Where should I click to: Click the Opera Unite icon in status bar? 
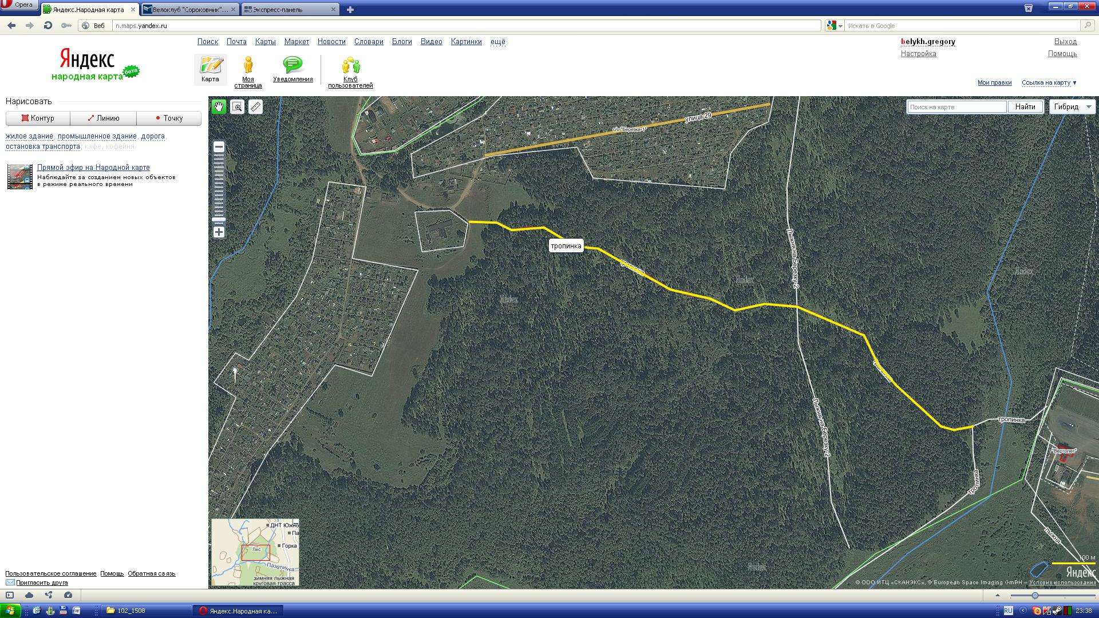click(x=49, y=595)
